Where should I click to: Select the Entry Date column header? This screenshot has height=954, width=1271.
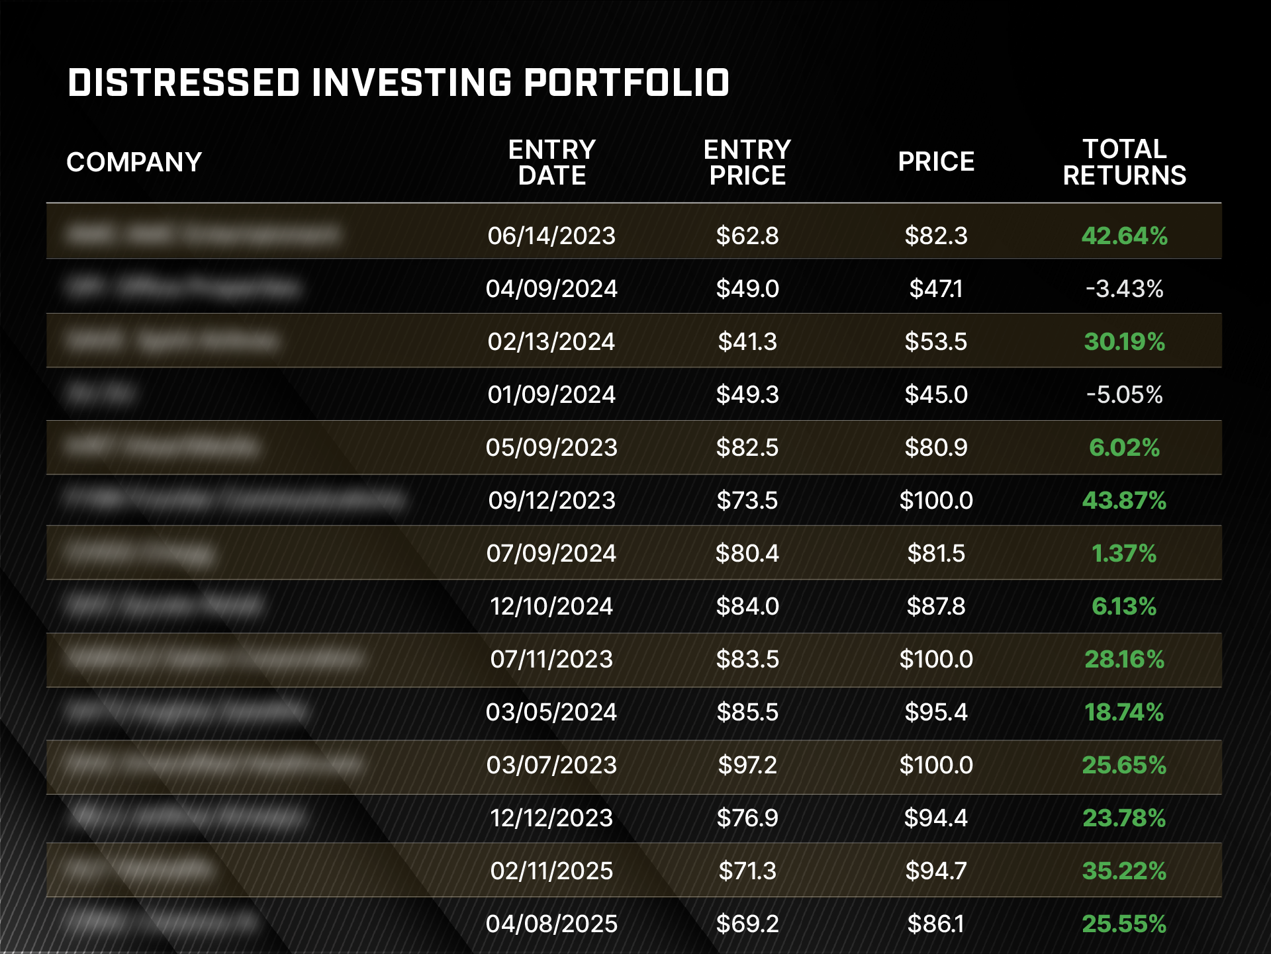click(552, 162)
